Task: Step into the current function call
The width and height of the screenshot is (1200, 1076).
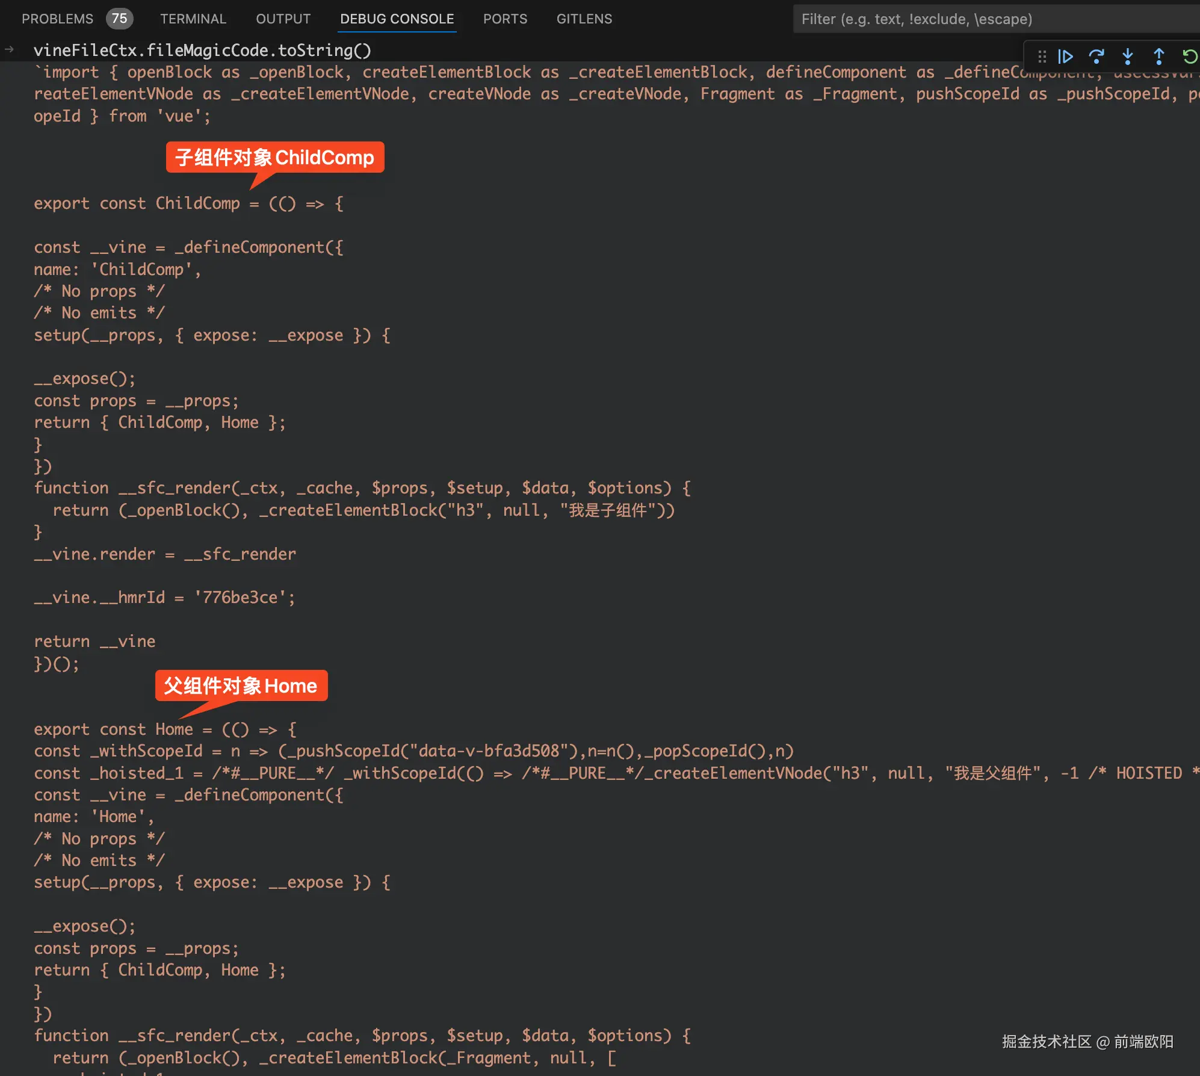Action: pos(1127,56)
